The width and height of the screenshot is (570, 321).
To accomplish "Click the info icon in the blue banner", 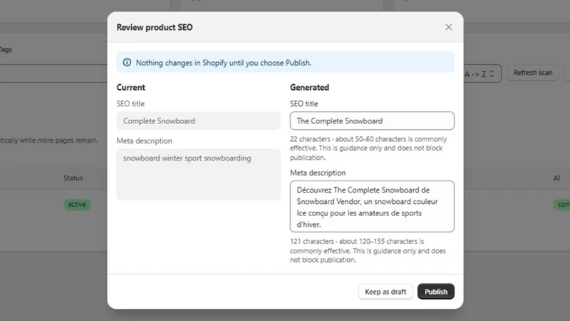I will click(127, 62).
